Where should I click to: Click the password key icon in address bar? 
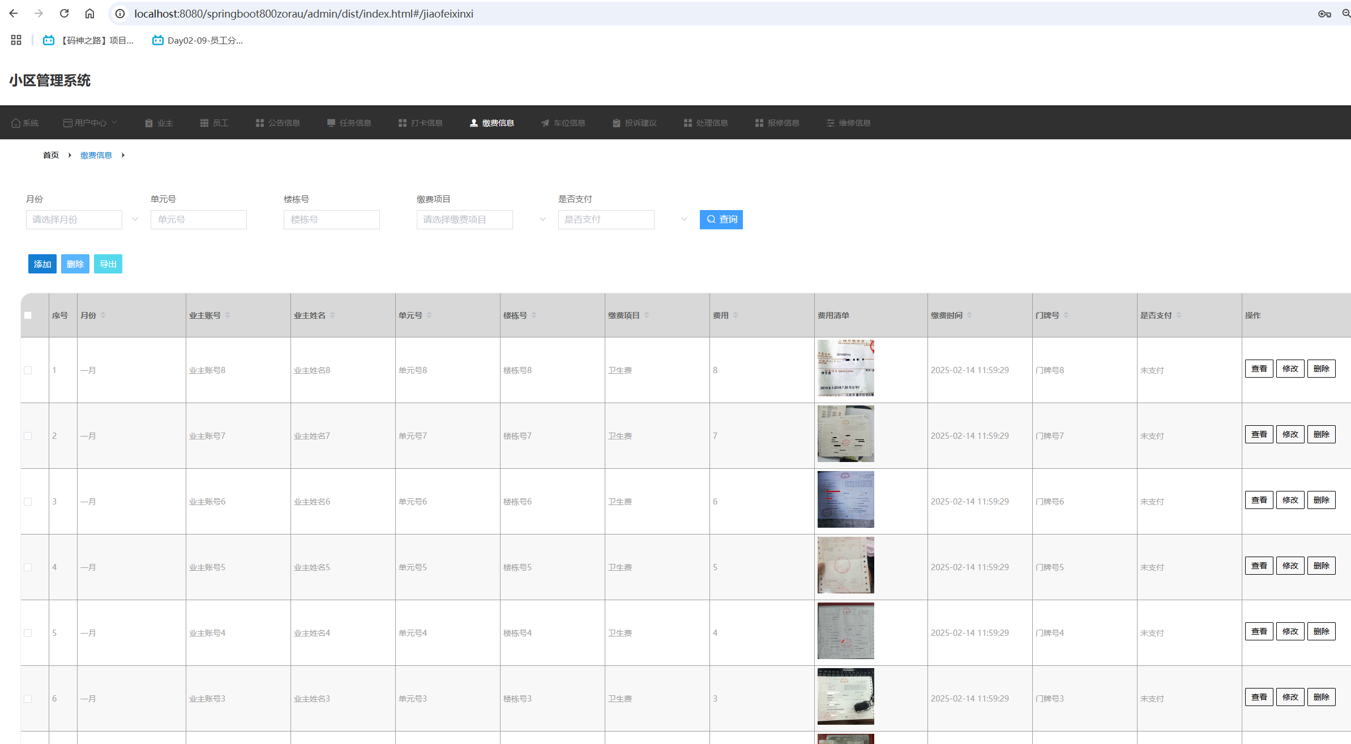pyautogui.click(x=1324, y=14)
